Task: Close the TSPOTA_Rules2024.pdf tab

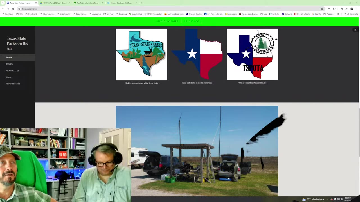Action: pos(69,3)
